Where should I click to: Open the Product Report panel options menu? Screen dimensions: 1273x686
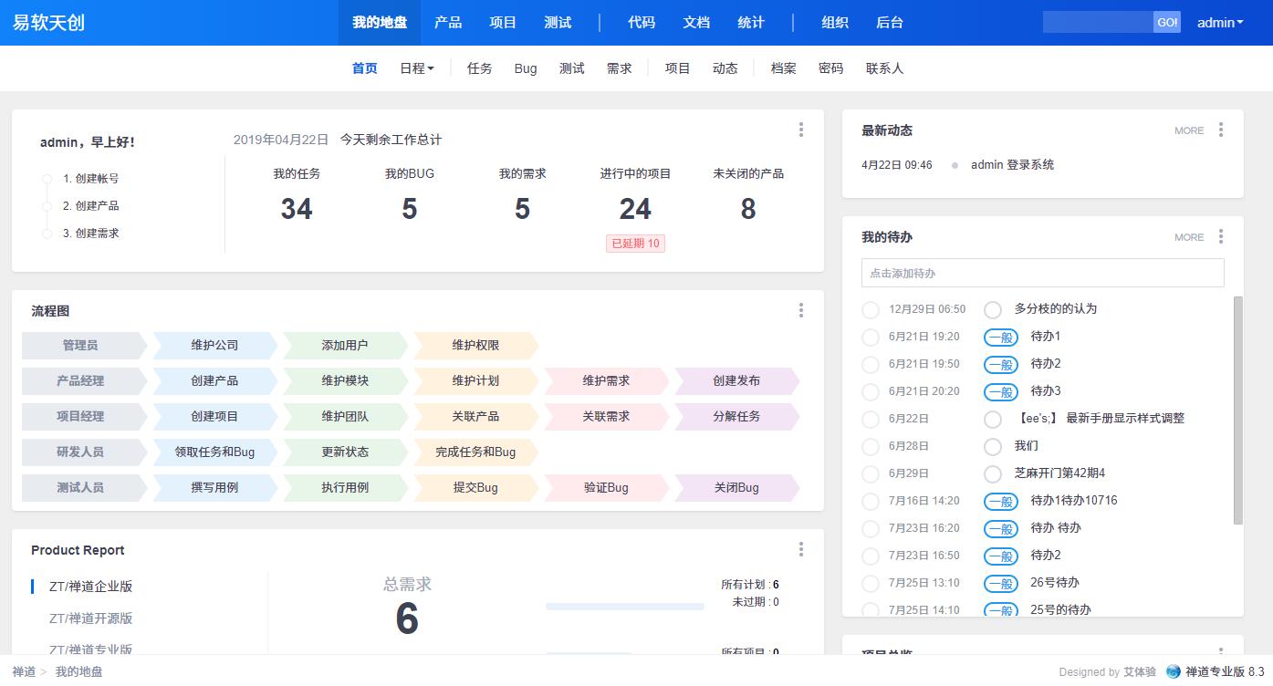pos(801,549)
